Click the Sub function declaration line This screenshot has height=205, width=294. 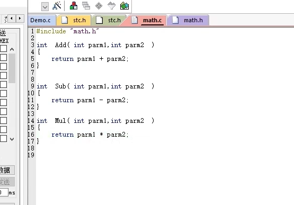[95, 86]
